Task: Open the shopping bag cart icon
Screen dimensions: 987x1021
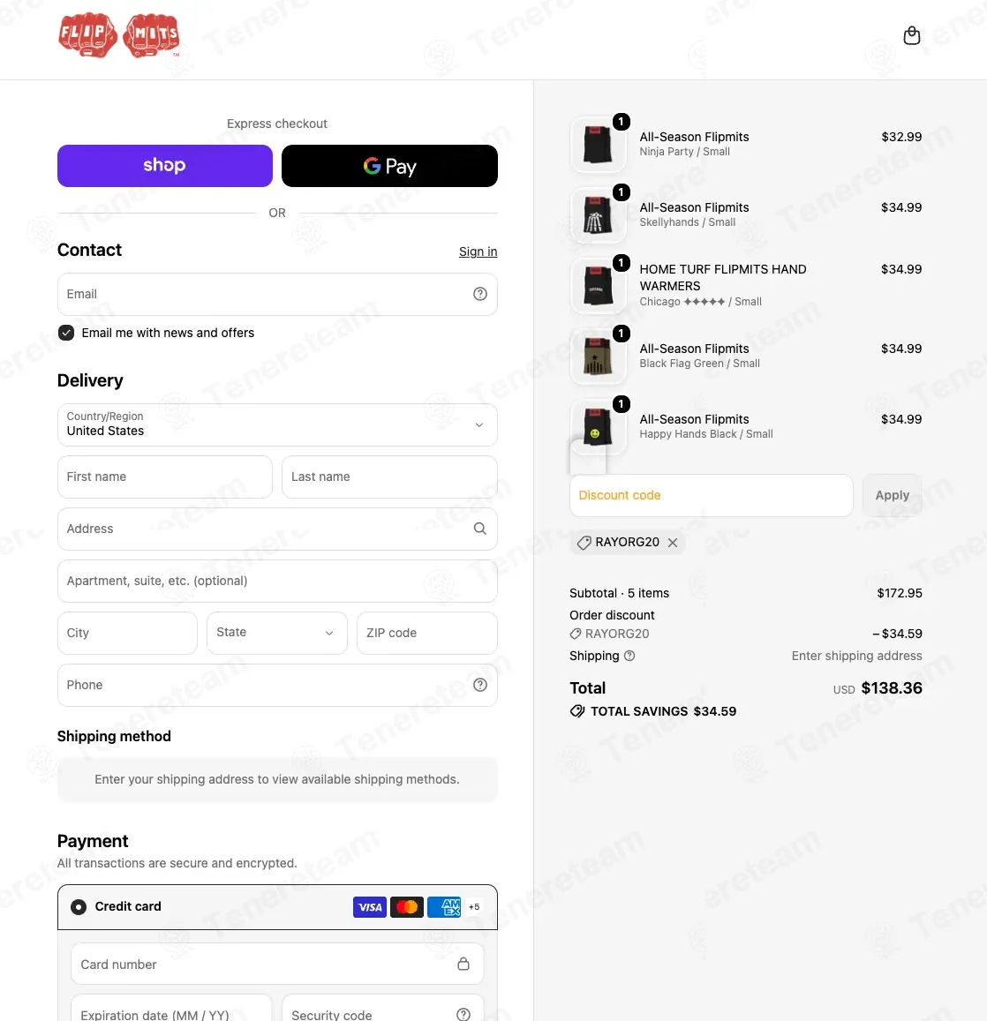Action: (x=911, y=35)
